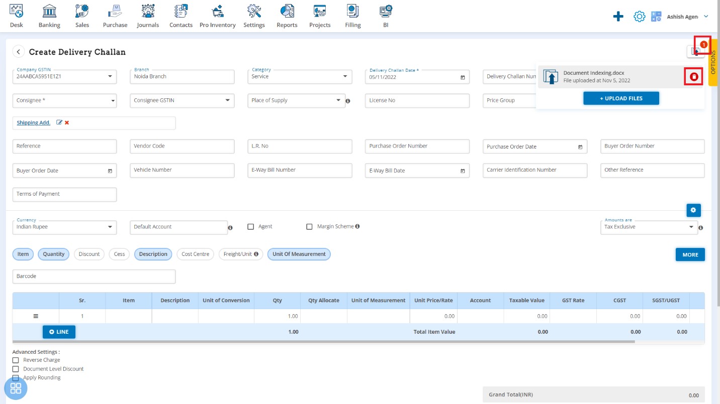
Task: Toggle the Discount column chip
Action: (x=89, y=254)
